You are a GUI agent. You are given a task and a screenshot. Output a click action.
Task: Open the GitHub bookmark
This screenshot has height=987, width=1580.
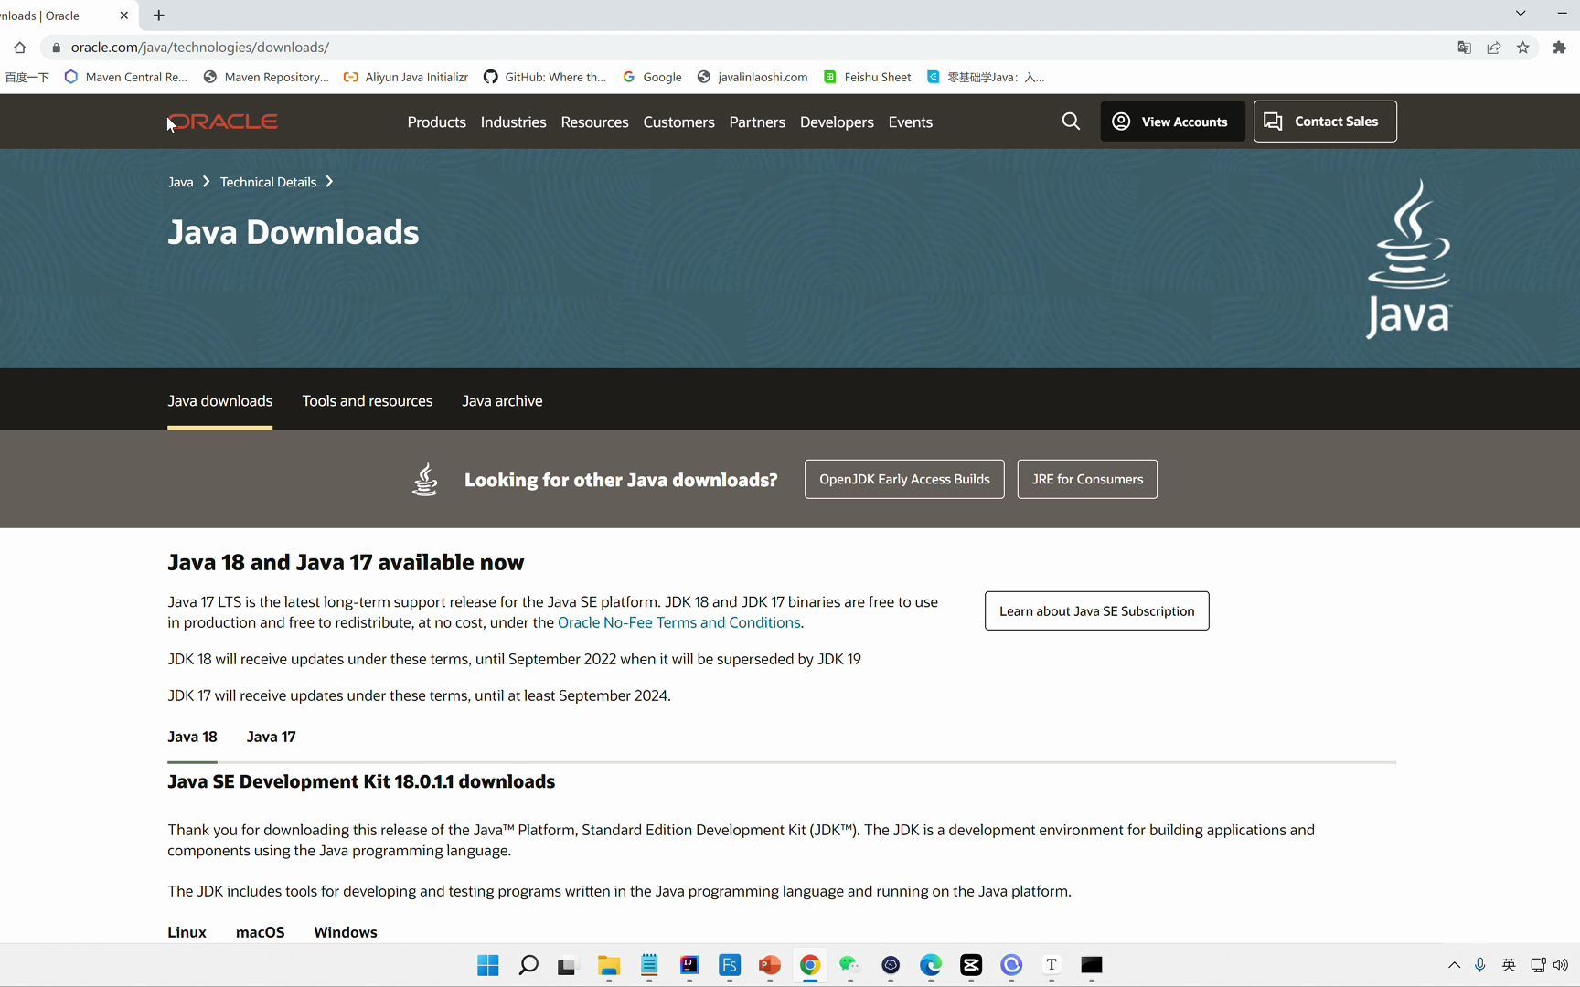[545, 77]
